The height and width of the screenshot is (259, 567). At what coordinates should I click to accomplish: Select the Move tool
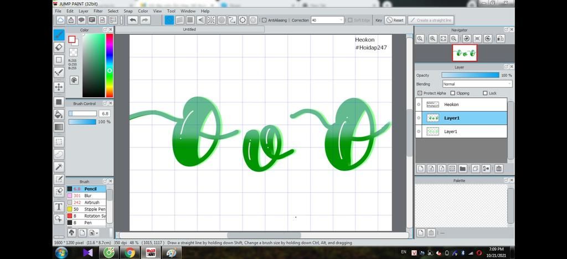pos(59,87)
